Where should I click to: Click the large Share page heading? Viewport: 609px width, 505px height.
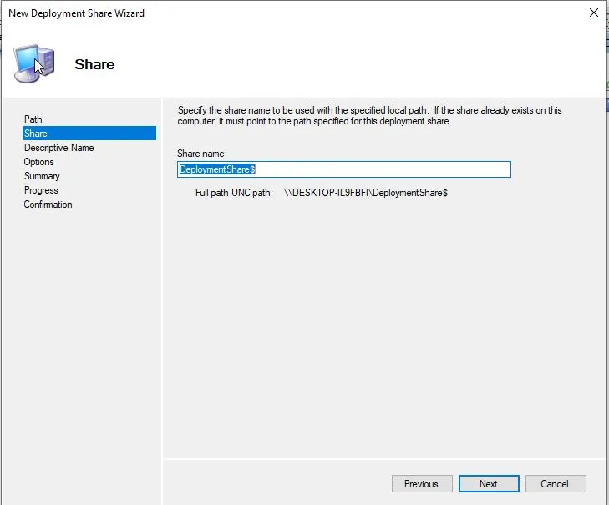coord(94,64)
